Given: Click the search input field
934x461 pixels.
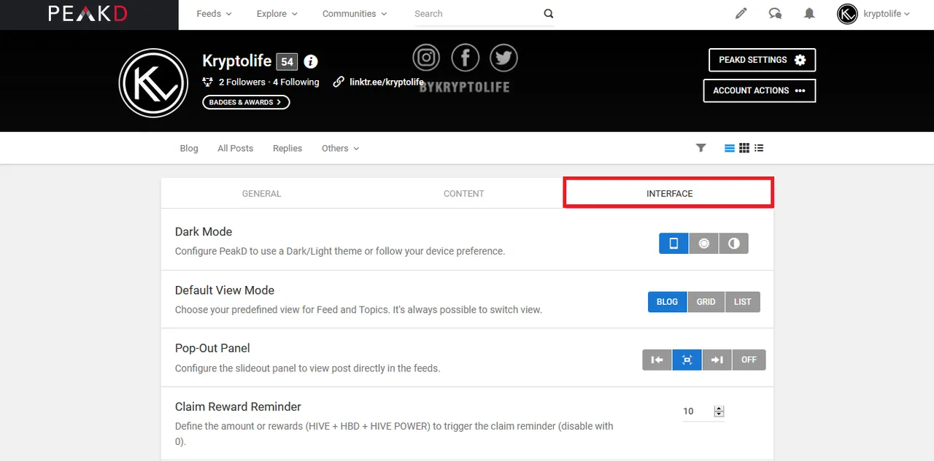Looking at the screenshot, I should tap(478, 14).
